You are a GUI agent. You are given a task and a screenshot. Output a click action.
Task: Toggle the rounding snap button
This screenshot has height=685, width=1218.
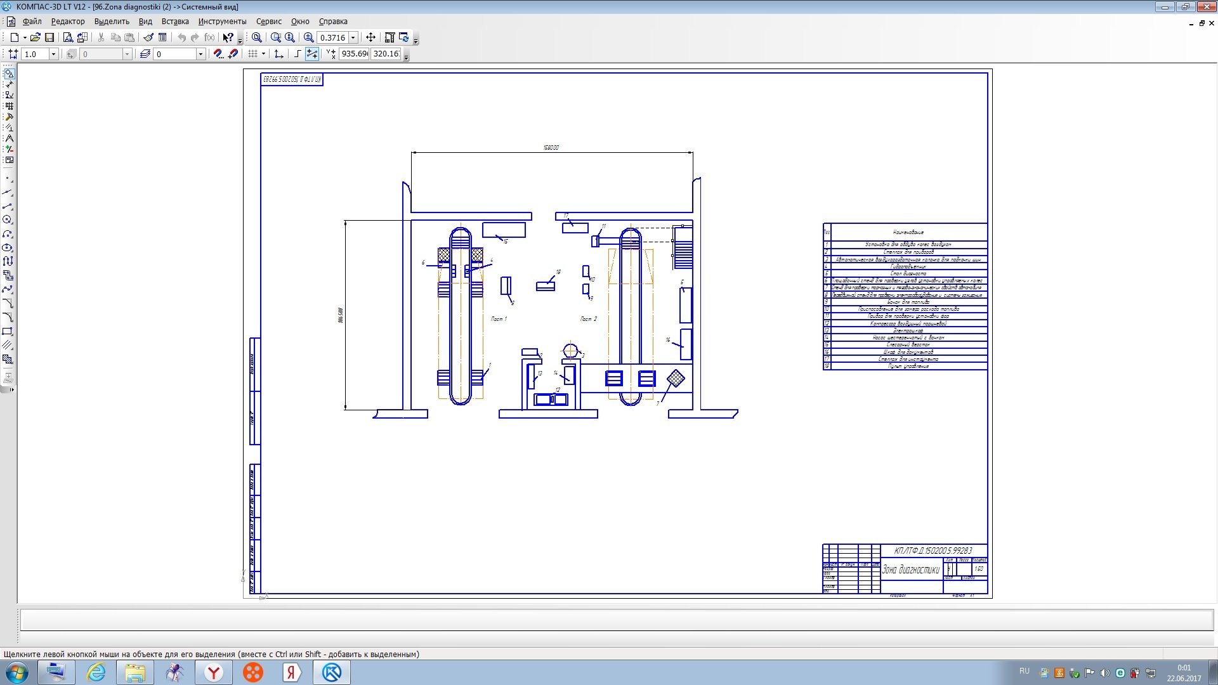pyautogui.click(x=311, y=54)
